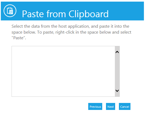Go back with the Previous button
Screen dimensions: 145x118
(95, 106)
